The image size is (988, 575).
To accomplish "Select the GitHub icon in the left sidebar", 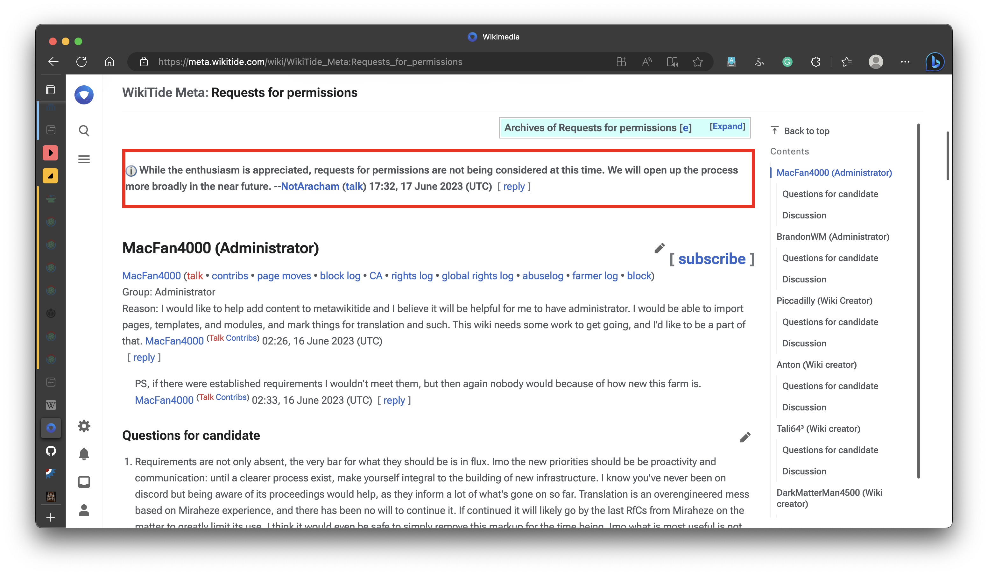I will pos(51,451).
